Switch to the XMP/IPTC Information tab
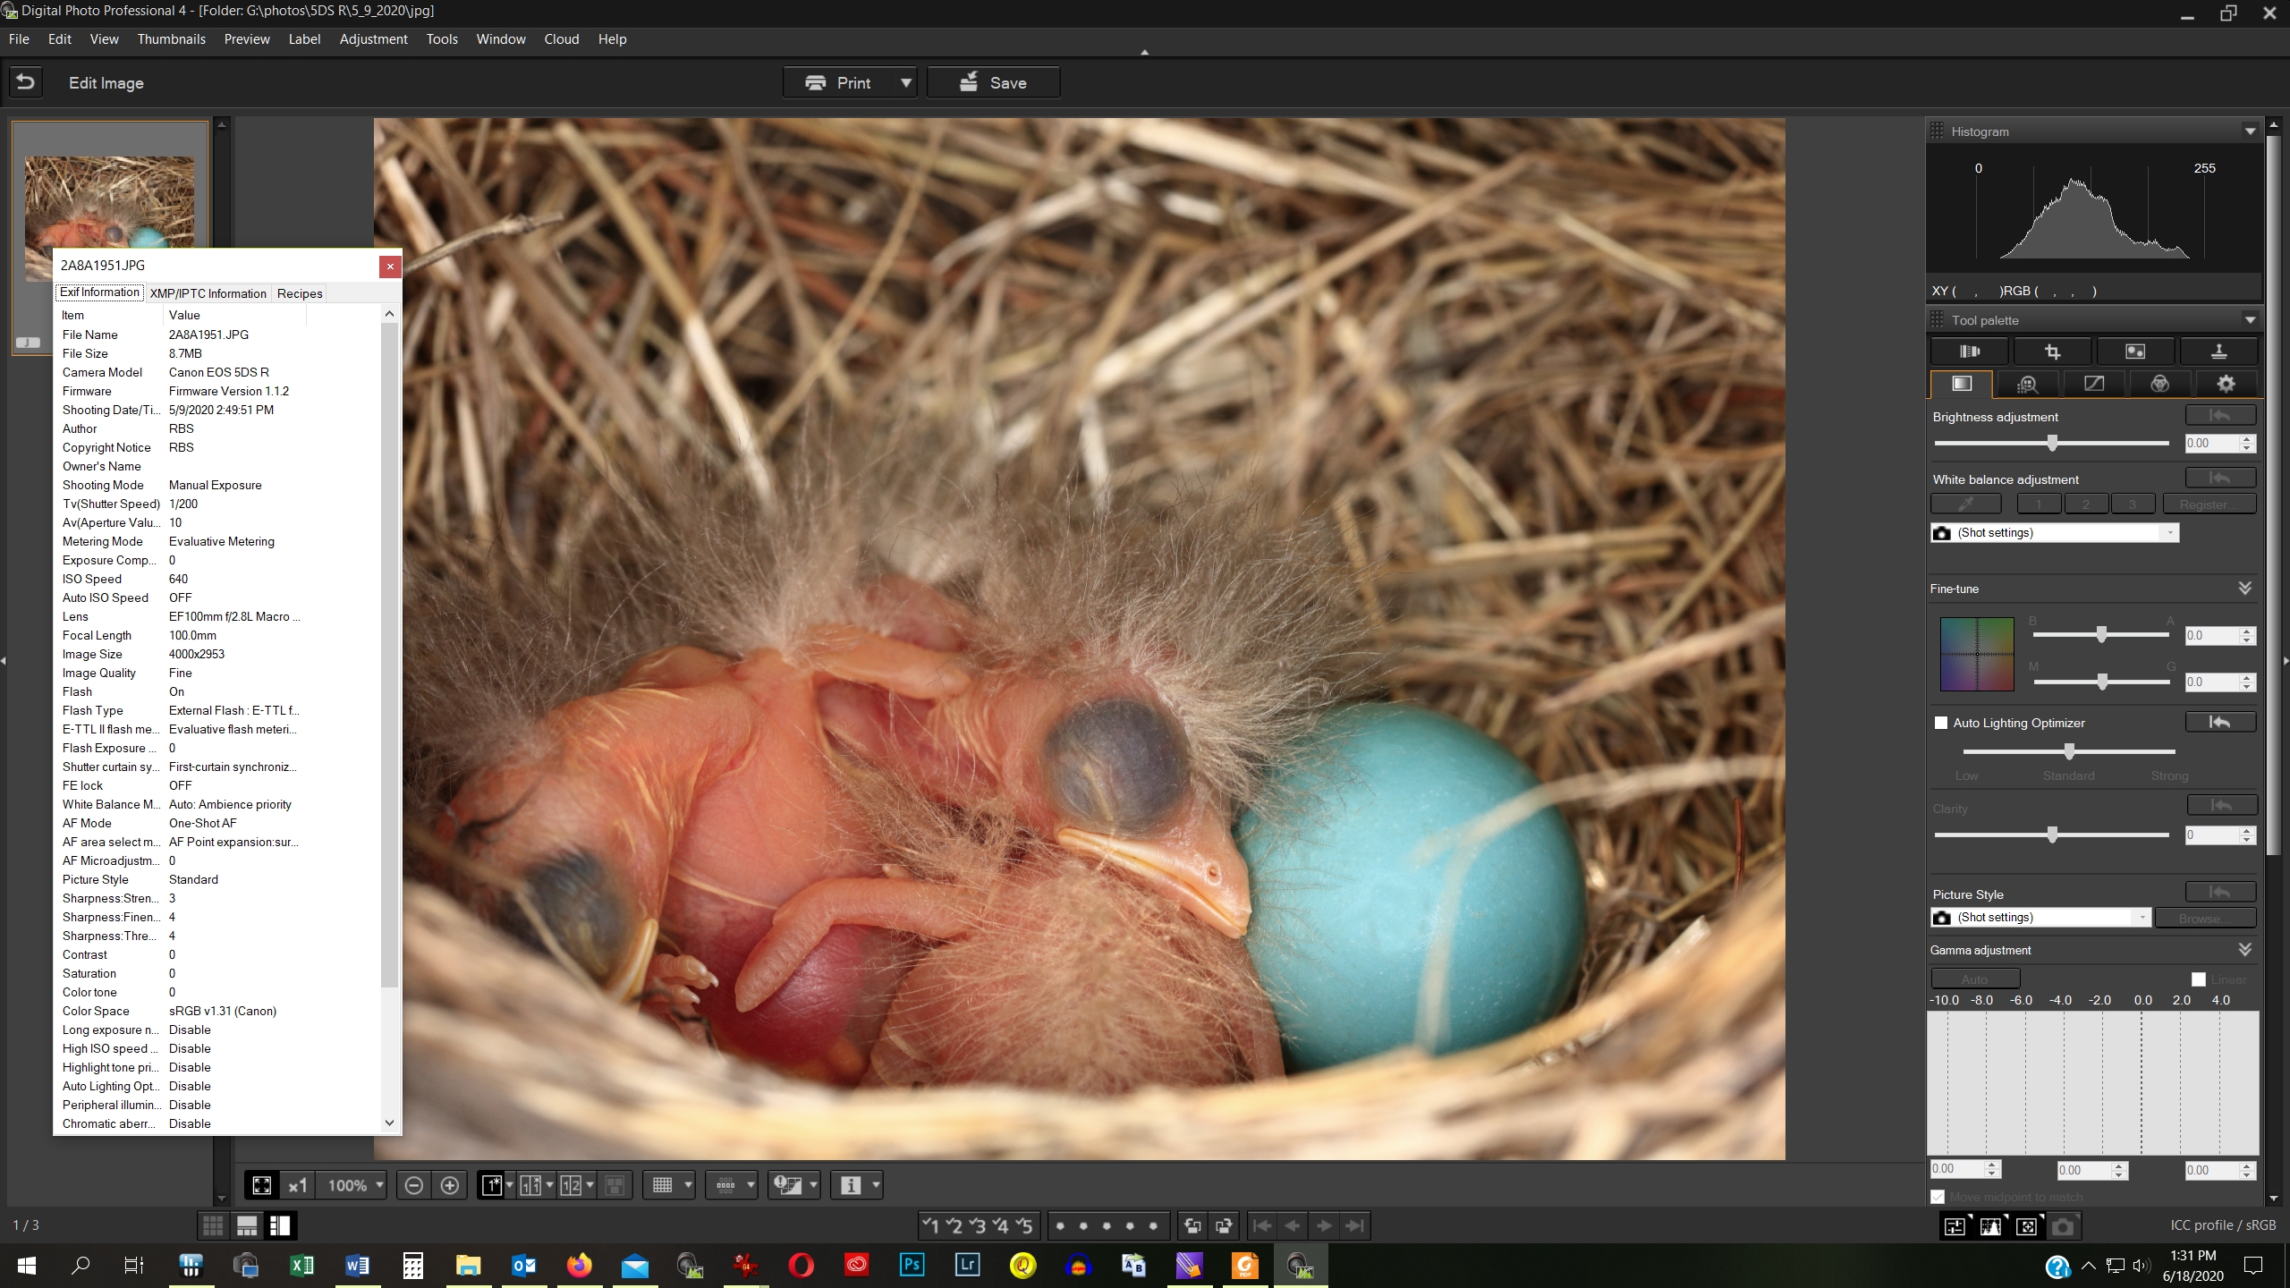This screenshot has width=2290, height=1288. coord(208,293)
